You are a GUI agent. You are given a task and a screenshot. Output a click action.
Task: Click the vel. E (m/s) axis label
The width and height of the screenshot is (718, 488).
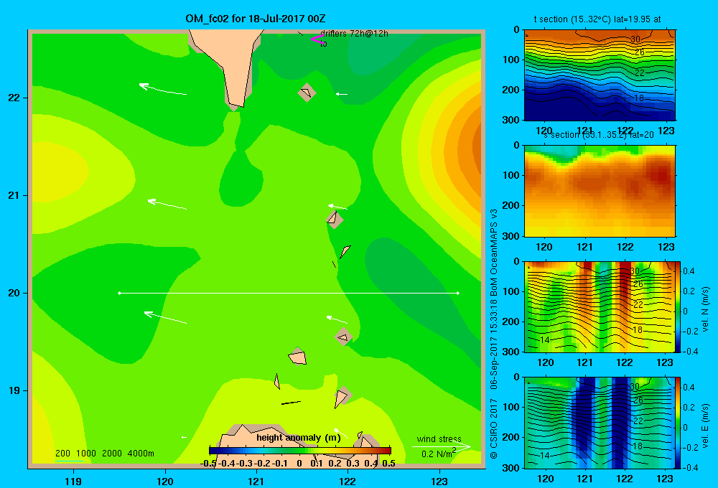[x=706, y=426]
